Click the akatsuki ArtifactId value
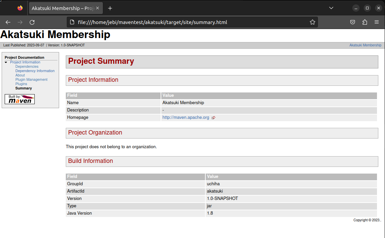 pos(215,191)
